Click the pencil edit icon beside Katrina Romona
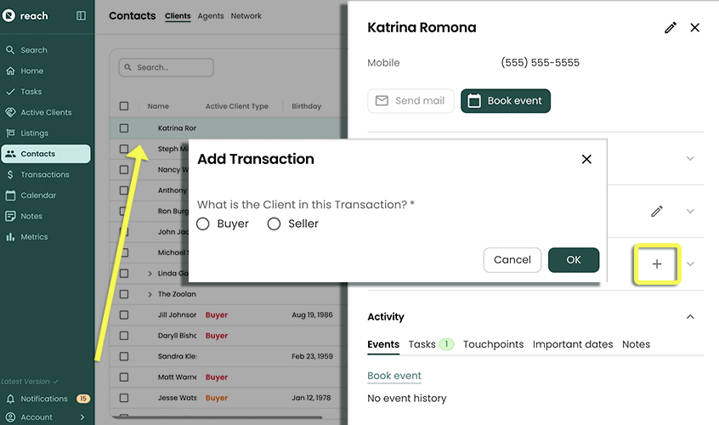Image resolution: width=719 pixels, height=425 pixels. coord(671,28)
